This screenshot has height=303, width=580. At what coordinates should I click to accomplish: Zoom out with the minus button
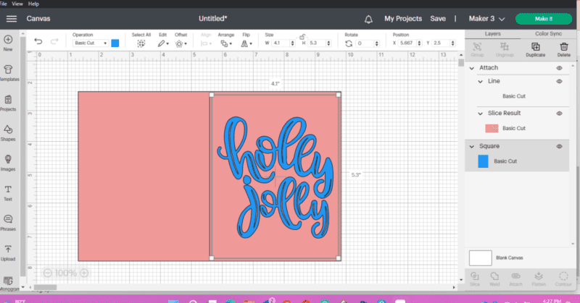(47, 273)
